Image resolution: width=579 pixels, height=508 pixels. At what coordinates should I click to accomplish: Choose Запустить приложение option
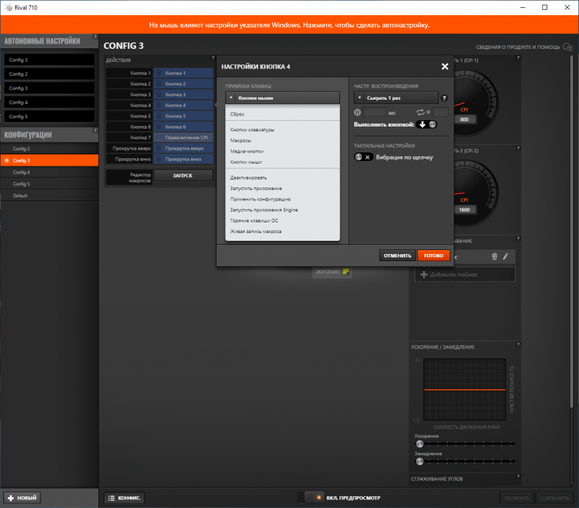tap(283, 189)
